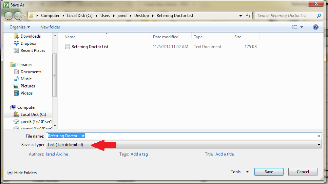The image size is (328, 184).
Task: Click the Refresh icon beside the address bar
Action: (248, 16)
